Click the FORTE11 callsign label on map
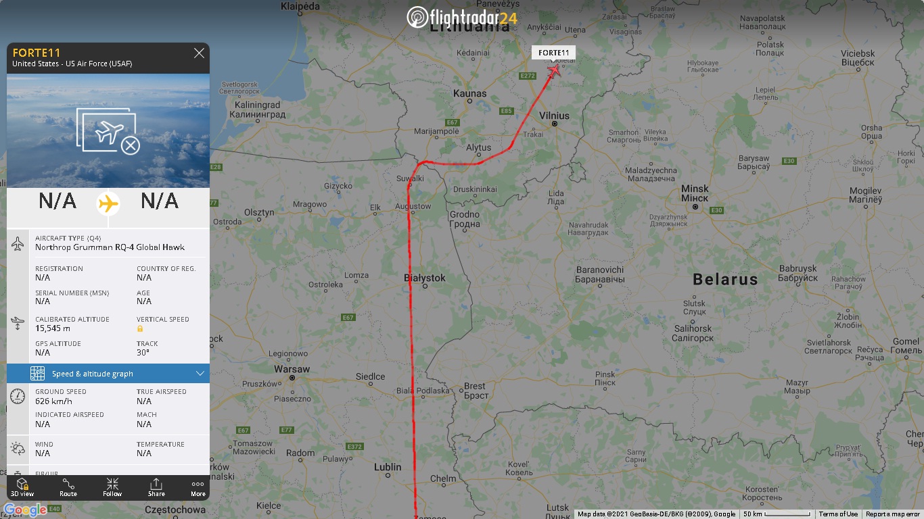The width and height of the screenshot is (924, 519). (553, 53)
